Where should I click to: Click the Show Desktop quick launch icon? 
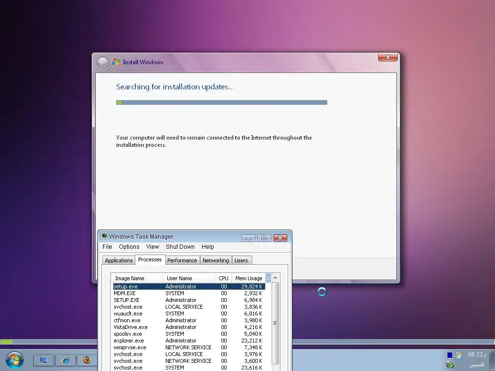click(44, 360)
